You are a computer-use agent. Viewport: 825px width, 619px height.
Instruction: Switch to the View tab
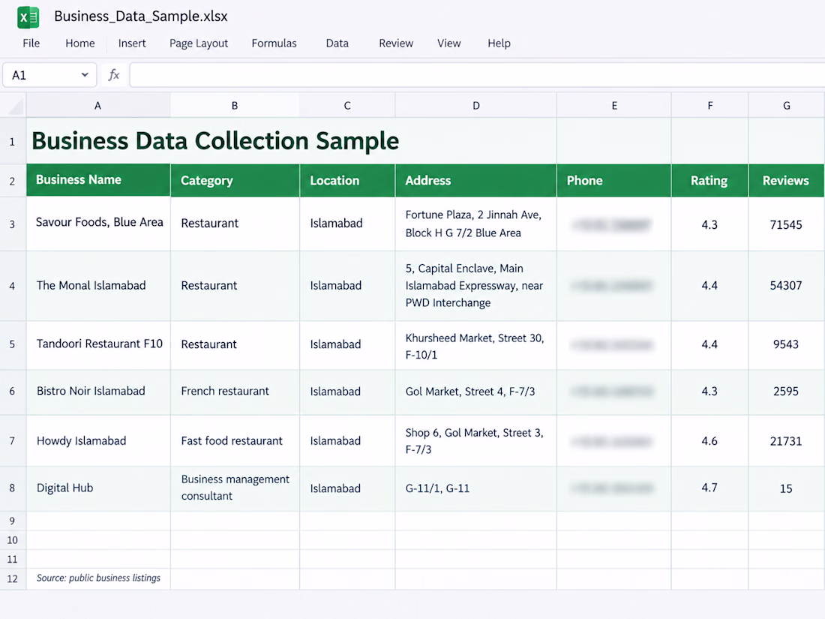pyautogui.click(x=448, y=44)
